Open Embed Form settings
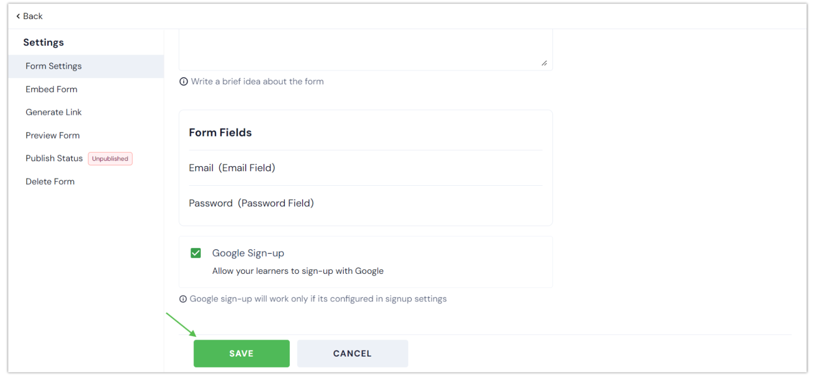Image resolution: width=815 pixels, height=376 pixels. point(52,89)
